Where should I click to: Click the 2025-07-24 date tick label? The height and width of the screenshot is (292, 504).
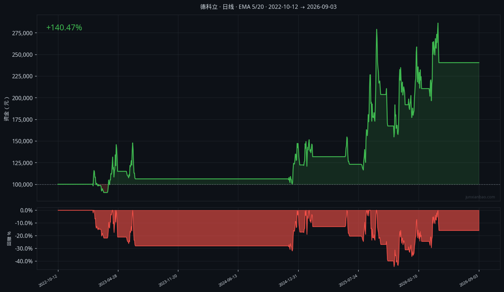pyautogui.click(x=348, y=281)
